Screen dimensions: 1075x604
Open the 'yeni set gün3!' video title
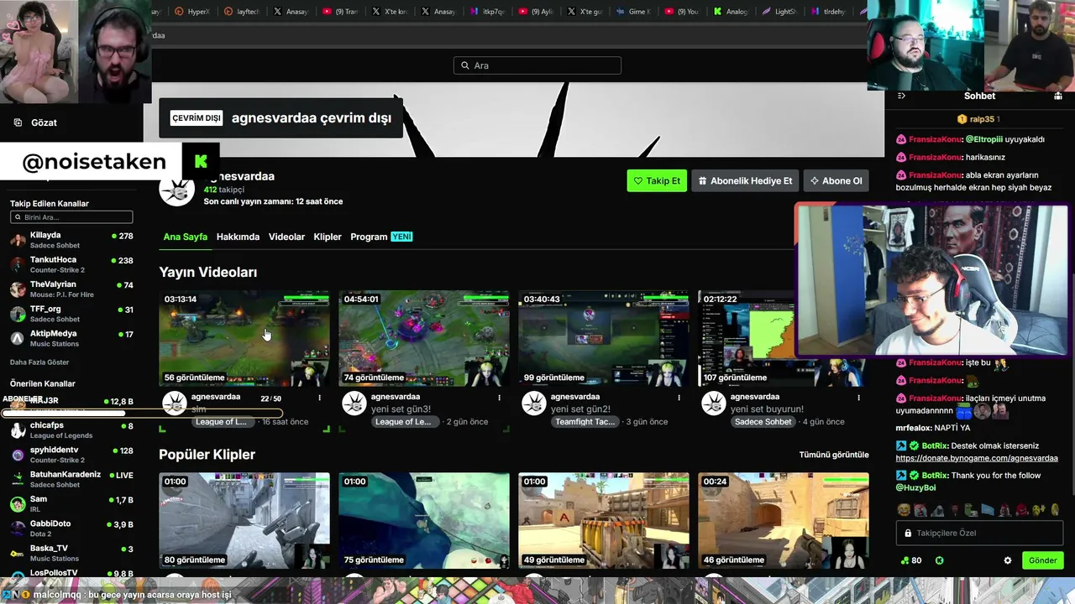tap(401, 409)
